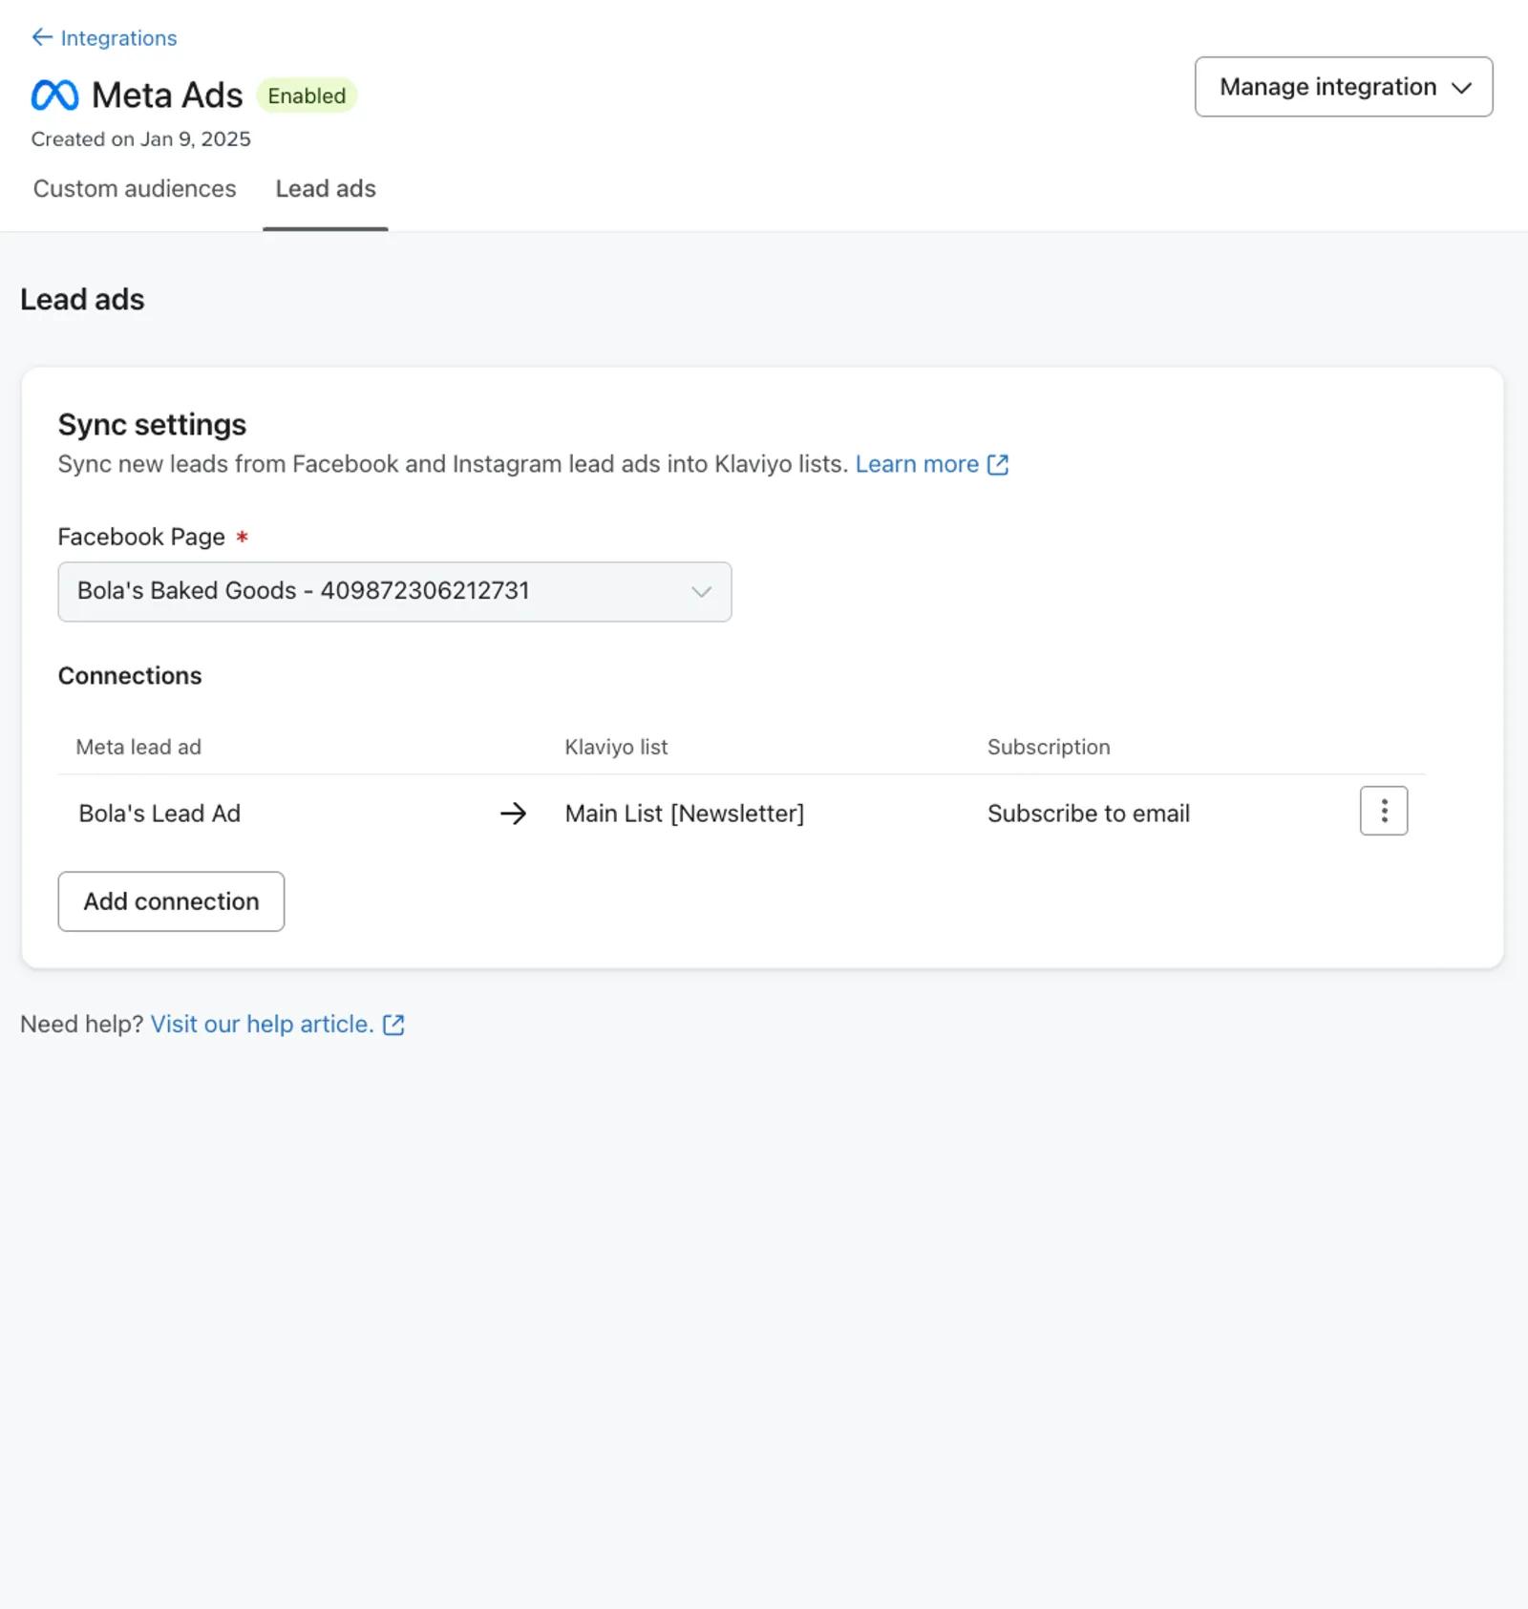Click the Meta lead ad column header
Image resolution: width=1528 pixels, height=1609 pixels.
(138, 747)
